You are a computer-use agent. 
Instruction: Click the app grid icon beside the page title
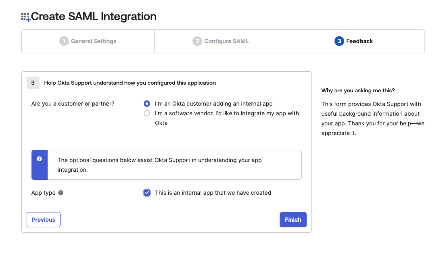tap(26, 17)
